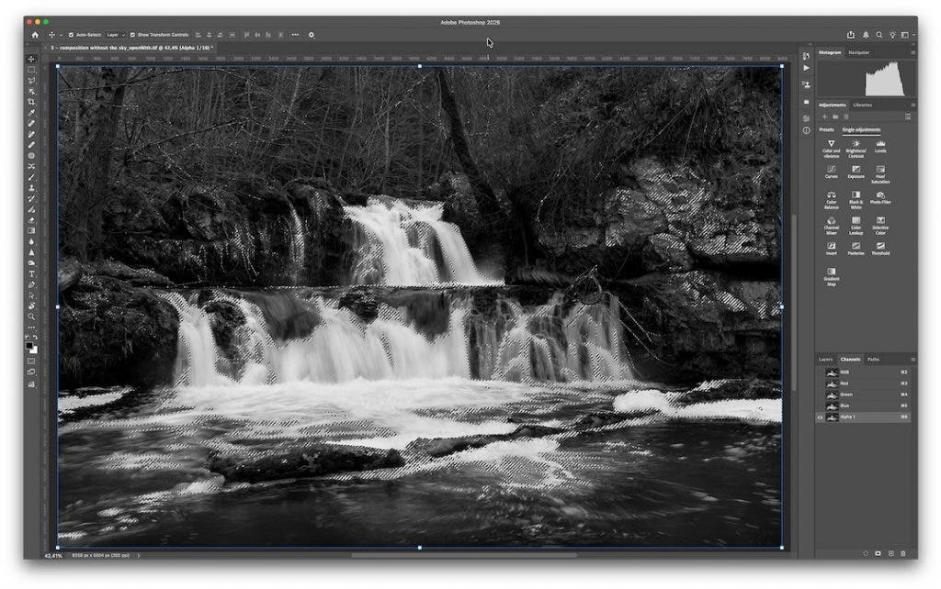
Task: Open the Presets adjustments tab
Action: [x=826, y=129]
